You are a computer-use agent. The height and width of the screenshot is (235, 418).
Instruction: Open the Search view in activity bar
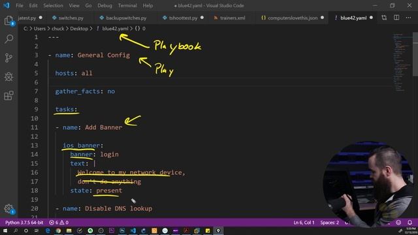[8, 39]
